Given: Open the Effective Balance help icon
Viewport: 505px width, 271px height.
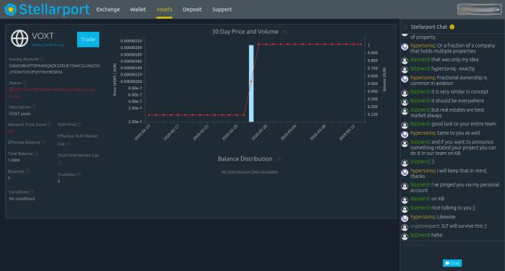Looking at the screenshot, I should 43,142.
